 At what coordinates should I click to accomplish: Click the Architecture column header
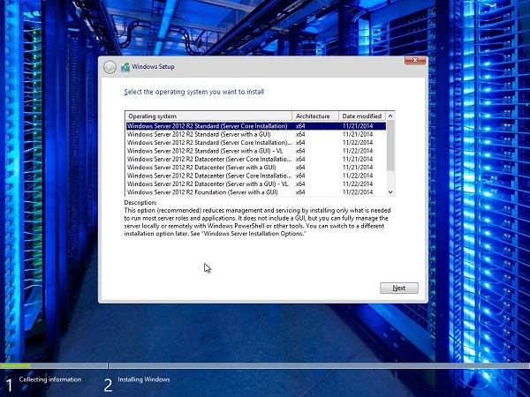coord(315,116)
